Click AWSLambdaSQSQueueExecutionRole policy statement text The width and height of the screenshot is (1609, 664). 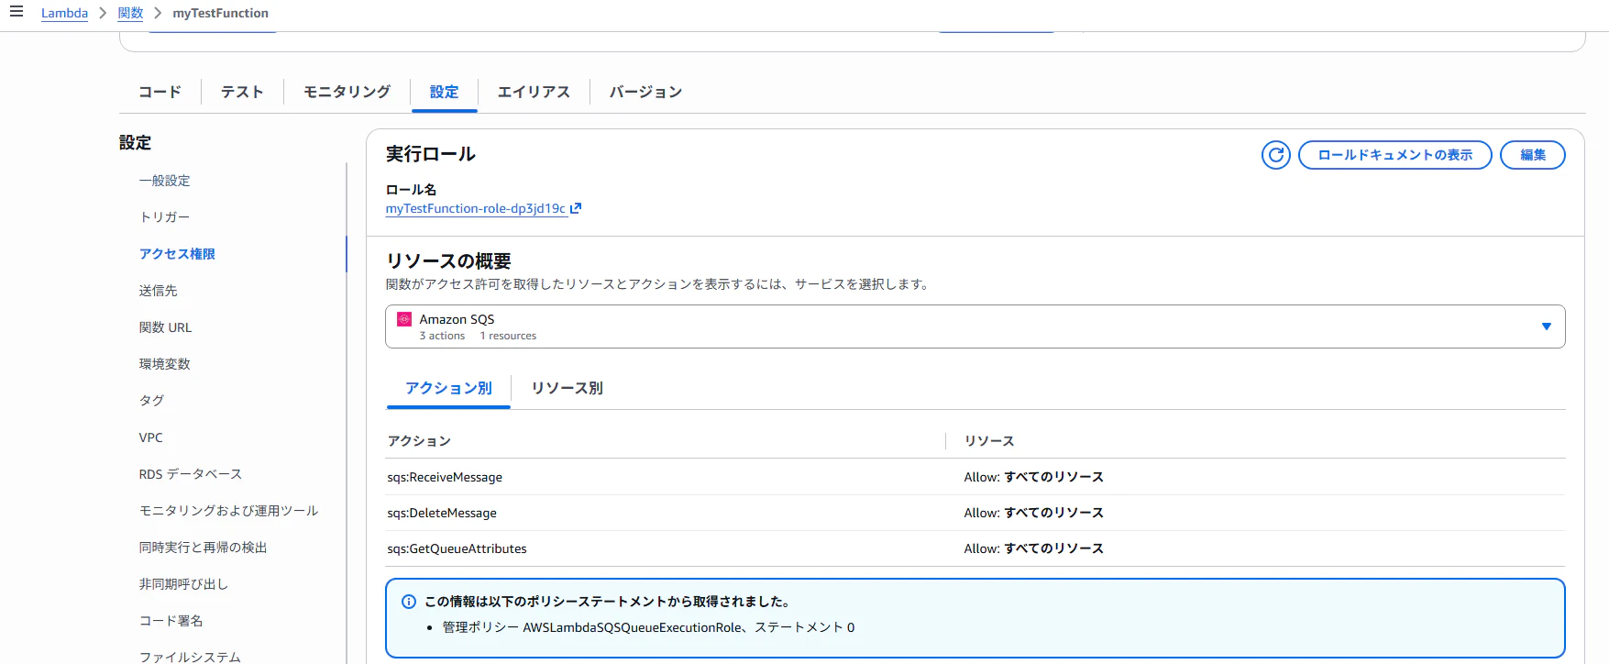click(x=648, y=627)
